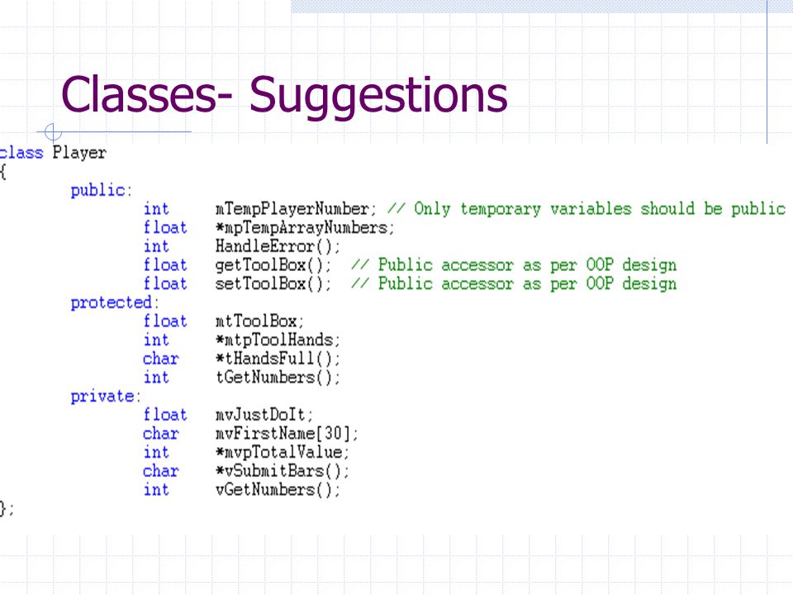Viewport: 793px width, 595px height.
Task: Click the method "tGetNumbers();"
Action: pyautogui.click(x=278, y=378)
